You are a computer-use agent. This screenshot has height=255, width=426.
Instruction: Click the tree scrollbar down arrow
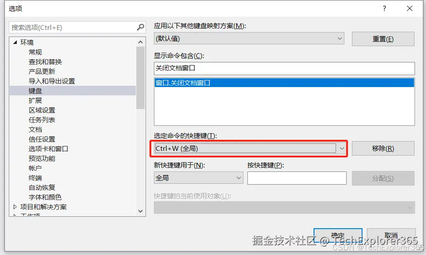coord(140,211)
